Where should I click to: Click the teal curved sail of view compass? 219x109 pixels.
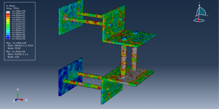click(x=203, y=12)
